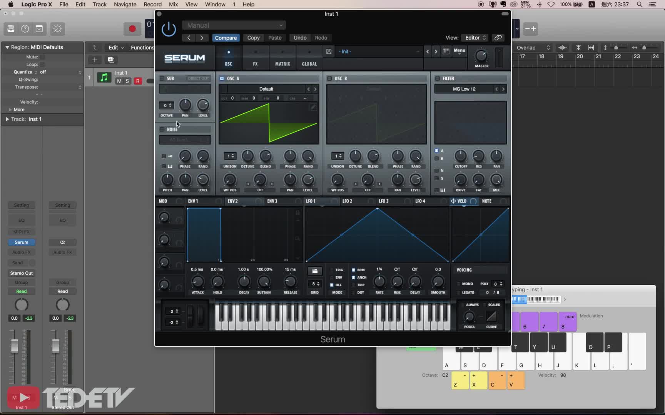
Task: Enable the FILTER checkbox
Action: [x=438, y=78]
